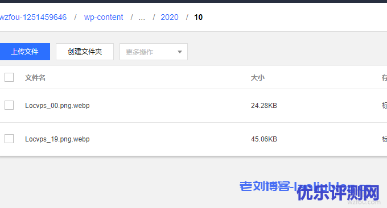Click the 文件名 column header

pos(35,78)
